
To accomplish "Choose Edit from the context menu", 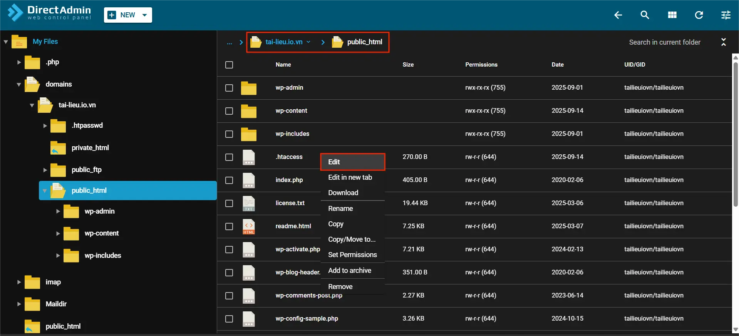I will pyautogui.click(x=353, y=162).
